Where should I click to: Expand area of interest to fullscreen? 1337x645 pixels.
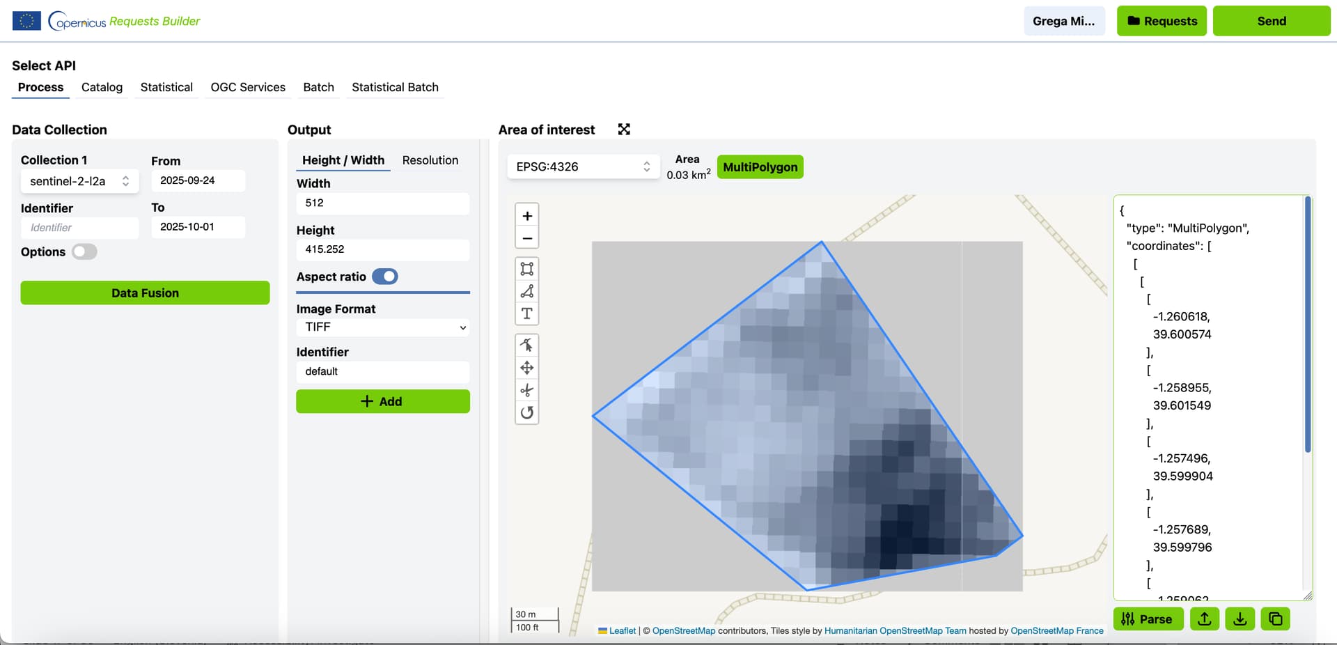[x=624, y=130]
